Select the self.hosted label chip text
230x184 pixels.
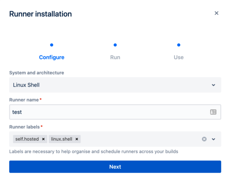(x=26, y=139)
